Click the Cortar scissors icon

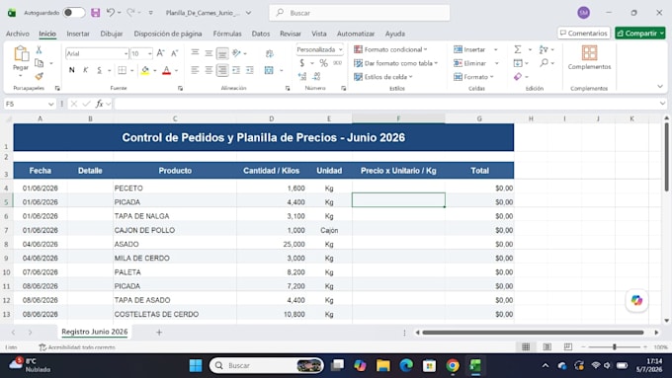[39, 49]
